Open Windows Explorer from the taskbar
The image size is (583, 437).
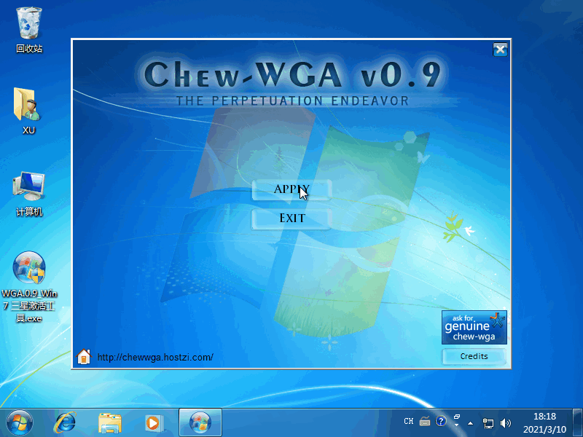pyautogui.click(x=110, y=422)
